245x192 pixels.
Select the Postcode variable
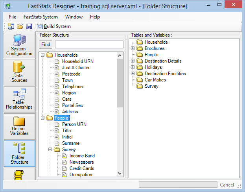[71, 74]
